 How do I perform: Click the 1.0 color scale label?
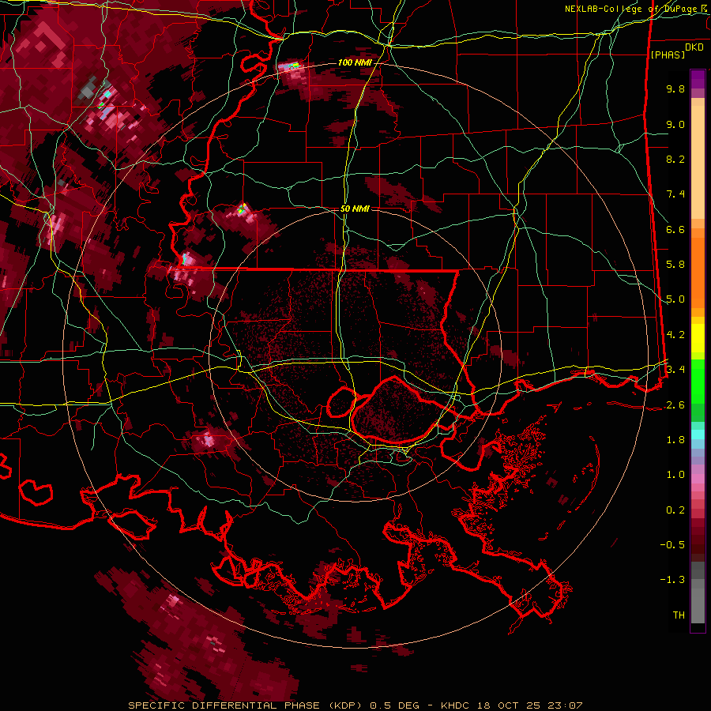click(x=675, y=475)
